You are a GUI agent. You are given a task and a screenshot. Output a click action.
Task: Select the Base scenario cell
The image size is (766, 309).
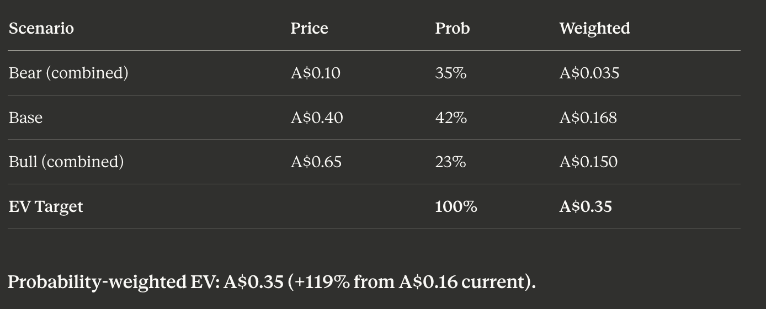coord(25,118)
